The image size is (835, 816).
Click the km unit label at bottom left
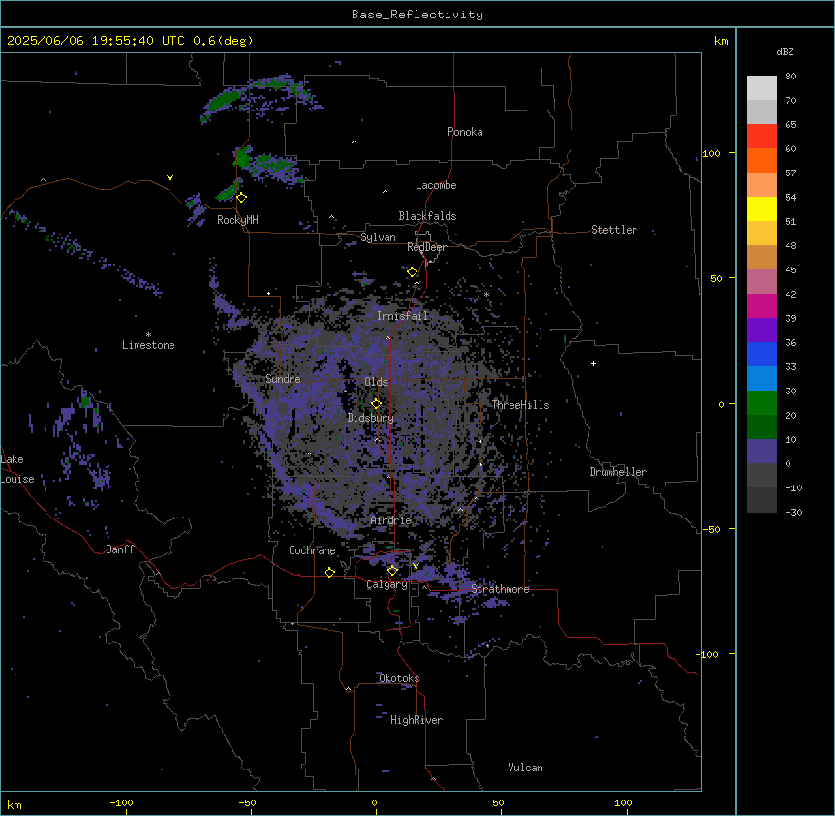(14, 805)
